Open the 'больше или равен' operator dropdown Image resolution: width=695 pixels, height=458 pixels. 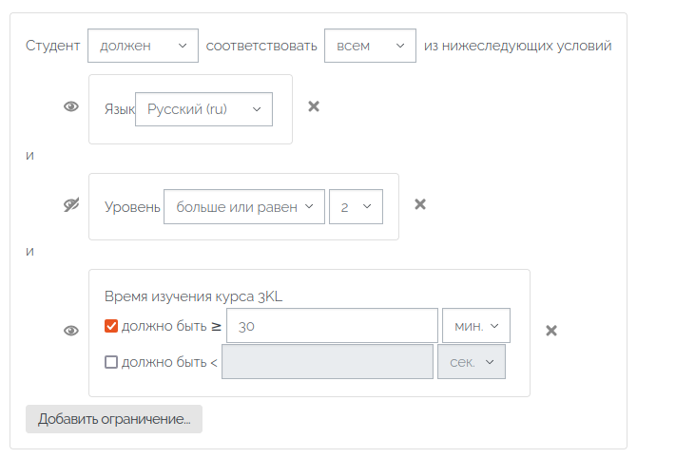[244, 207]
